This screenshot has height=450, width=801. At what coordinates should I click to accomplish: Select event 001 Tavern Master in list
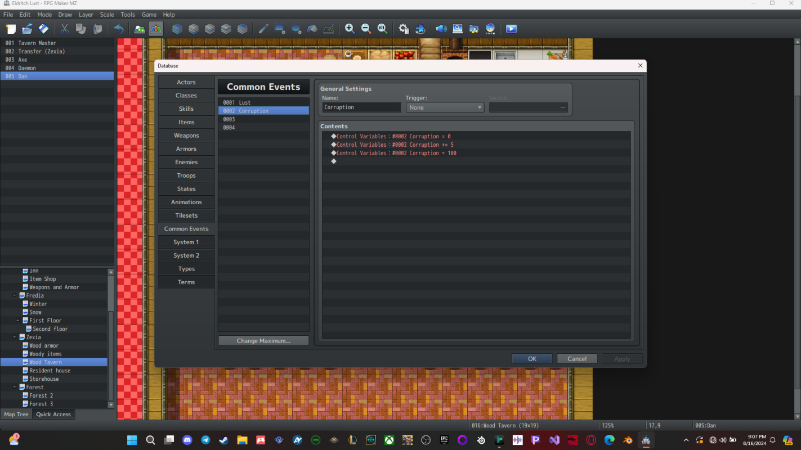(x=57, y=43)
